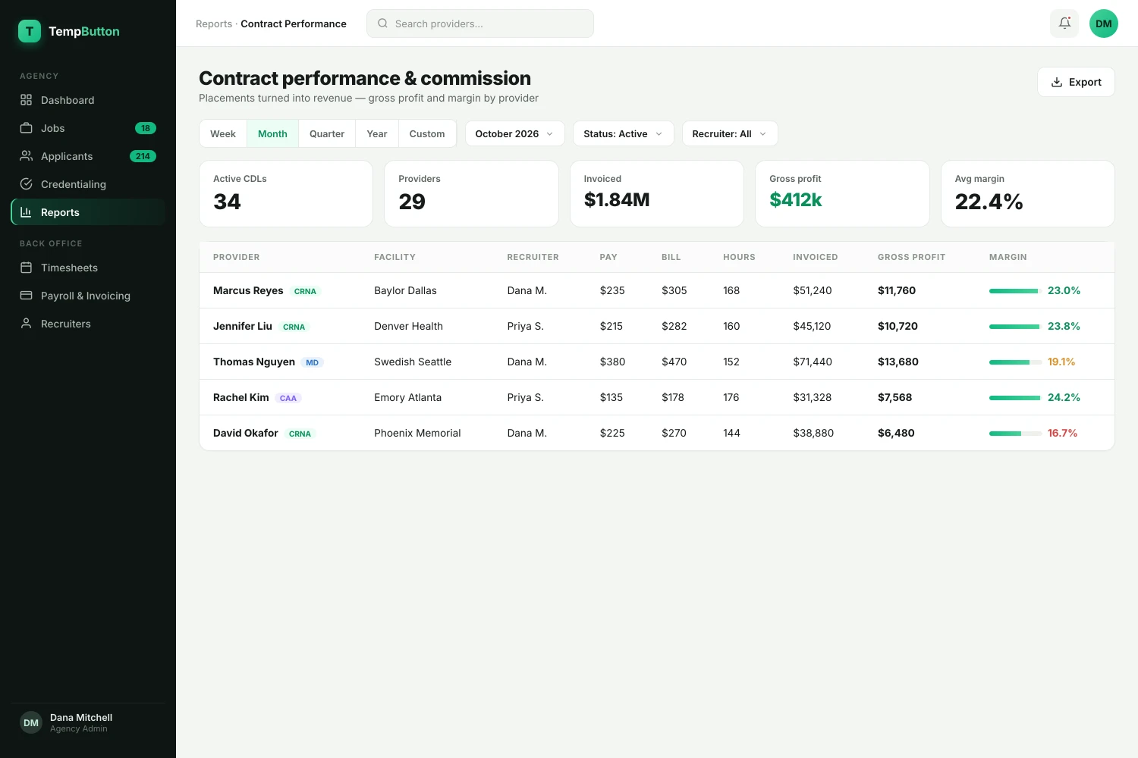Click the Margin column header
Screen dimensions: 1138x758
pyautogui.click(x=1008, y=257)
